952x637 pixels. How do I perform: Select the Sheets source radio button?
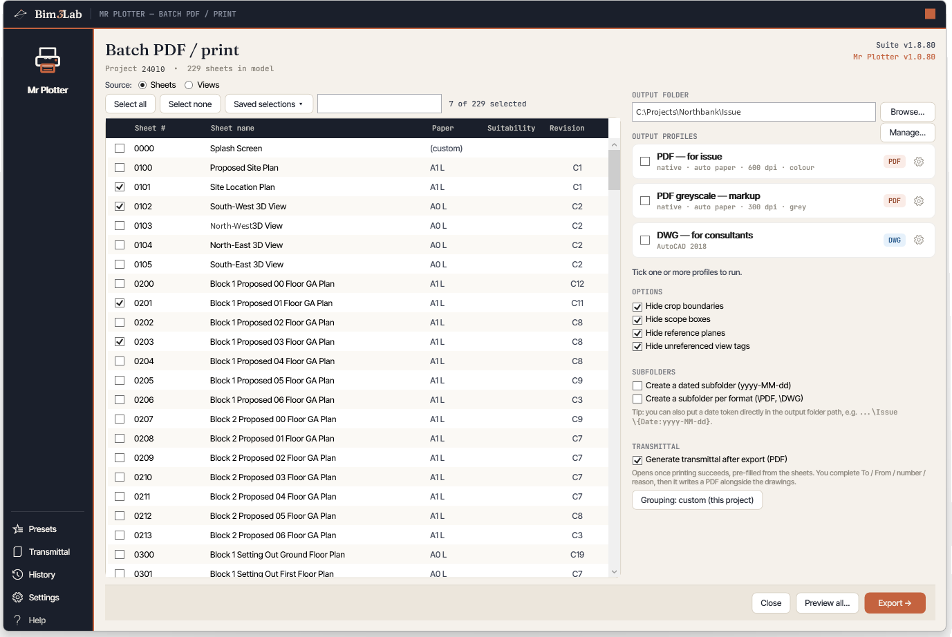point(142,85)
